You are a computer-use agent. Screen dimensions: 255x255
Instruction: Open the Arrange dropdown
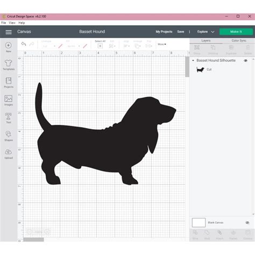138,46
